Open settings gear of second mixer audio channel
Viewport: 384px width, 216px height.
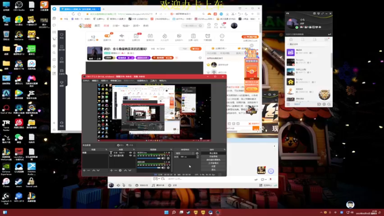168,168
